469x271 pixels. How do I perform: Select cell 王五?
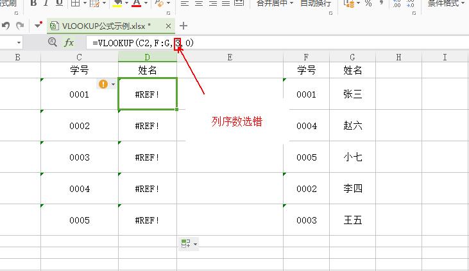(x=352, y=220)
